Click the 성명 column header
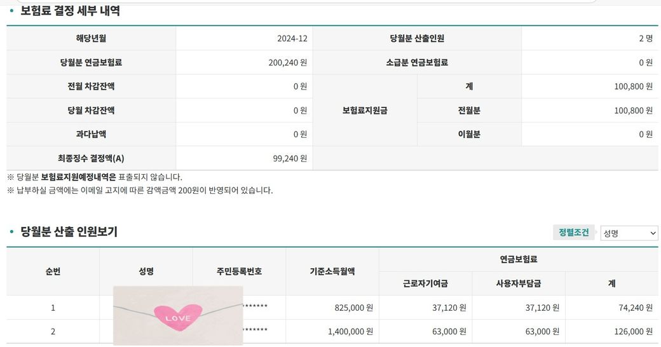The width and height of the screenshot is (661, 347). [x=146, y=271]
